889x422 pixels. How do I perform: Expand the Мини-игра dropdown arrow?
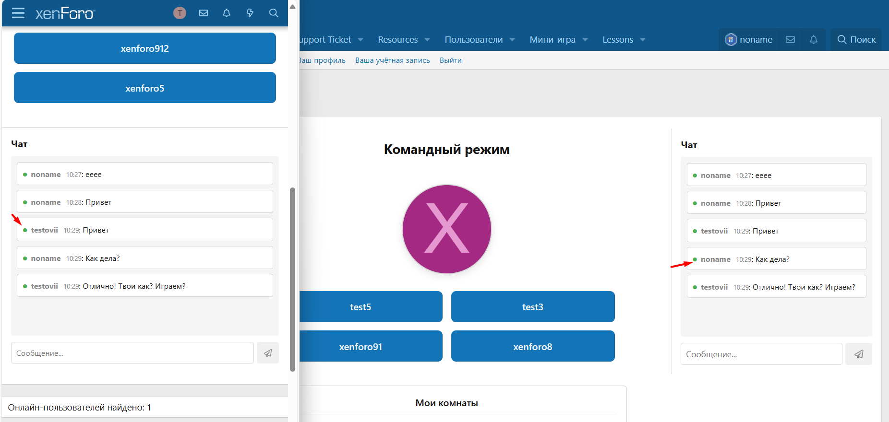(585, 40)
